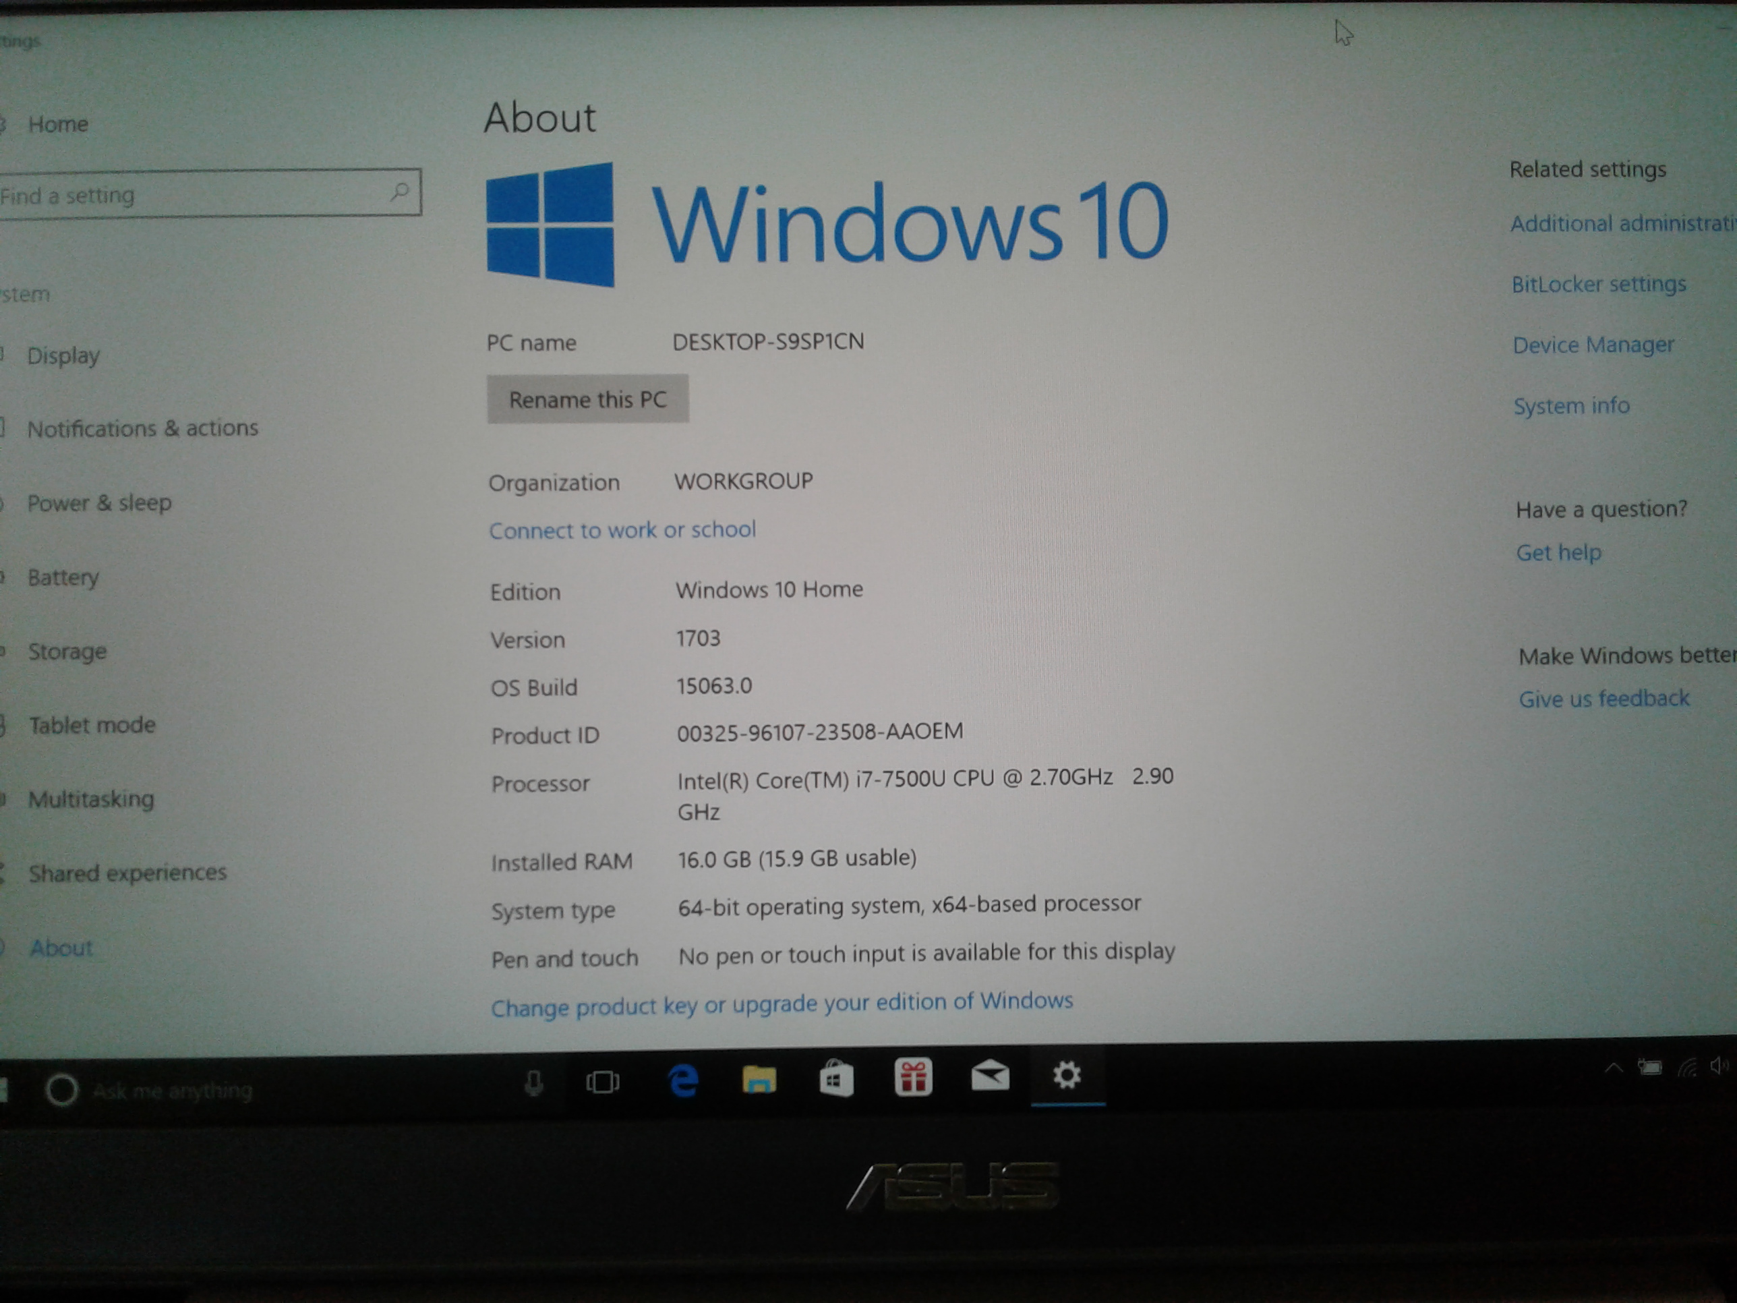This screenshot has height=1303, width=1737.
Task: Open Task View from the taskbar
Action: pos(602,1083)
